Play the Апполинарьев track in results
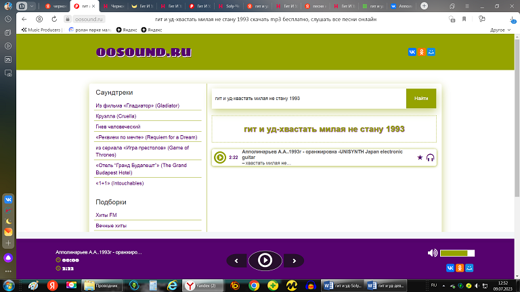Viewport: 520px width, 292px height. pos(219,157)
